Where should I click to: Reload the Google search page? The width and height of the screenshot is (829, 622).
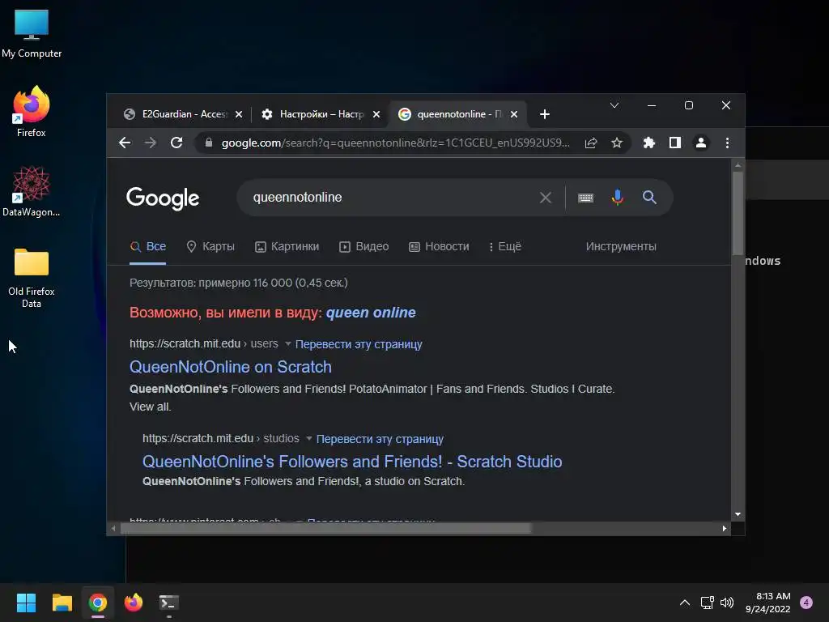click(176, 143)
